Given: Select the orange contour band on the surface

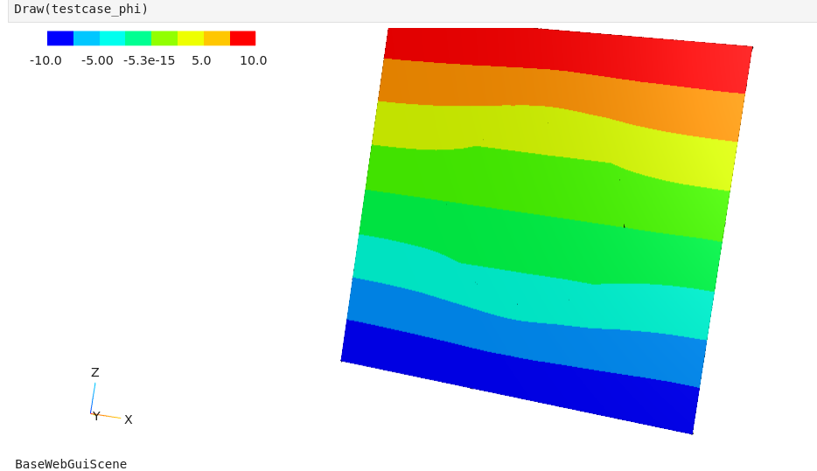Looking at the screenshot, I should pyautogui.click(x=560, y=89).
